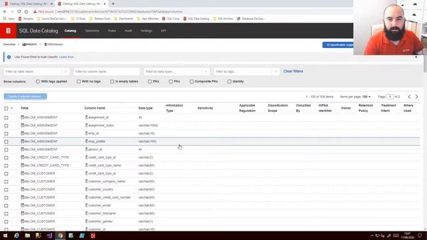This screenshot has width=427, height=240.
Task: Tick the With tags applied checkbox
Action: pos(38,81)
